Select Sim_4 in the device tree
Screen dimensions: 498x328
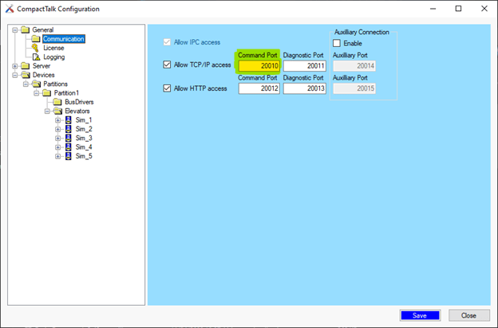(84, 147)
